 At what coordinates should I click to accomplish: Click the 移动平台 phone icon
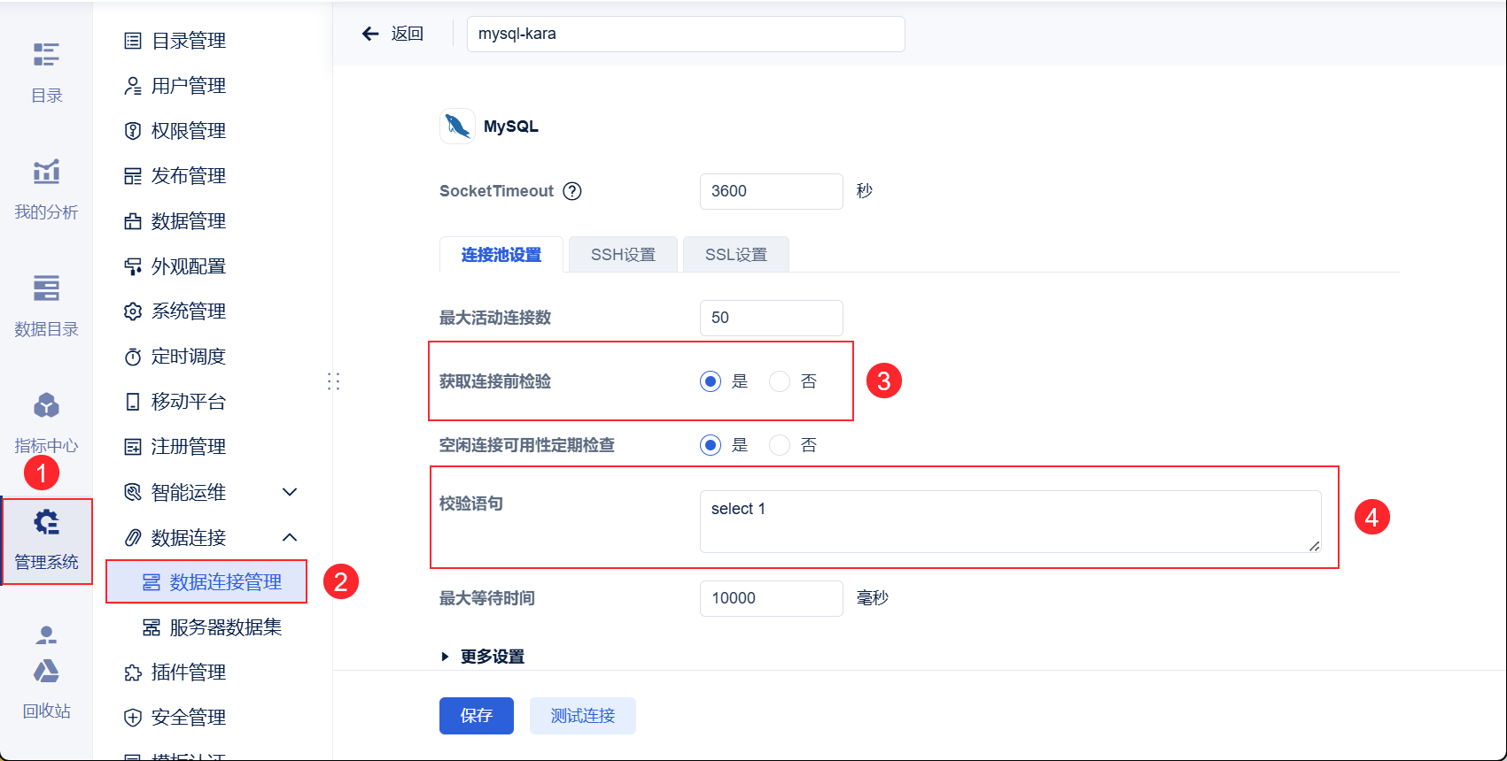(x=133, y=402)
